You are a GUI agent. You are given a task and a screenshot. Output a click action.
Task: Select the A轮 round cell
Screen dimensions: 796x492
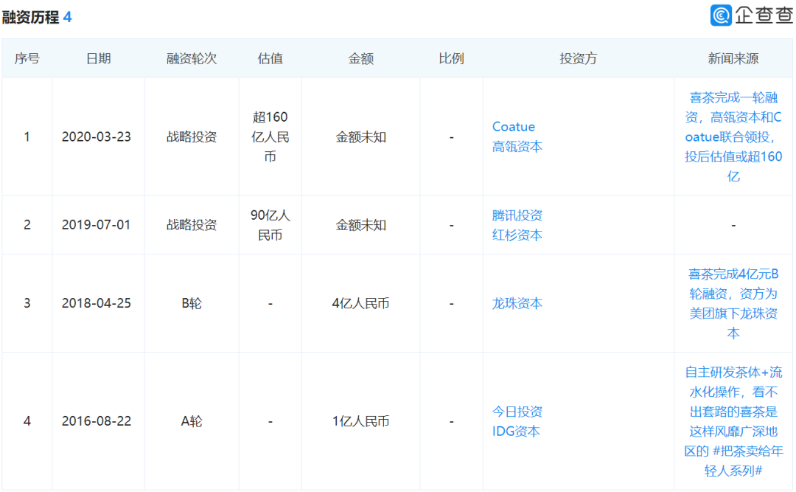192,421
